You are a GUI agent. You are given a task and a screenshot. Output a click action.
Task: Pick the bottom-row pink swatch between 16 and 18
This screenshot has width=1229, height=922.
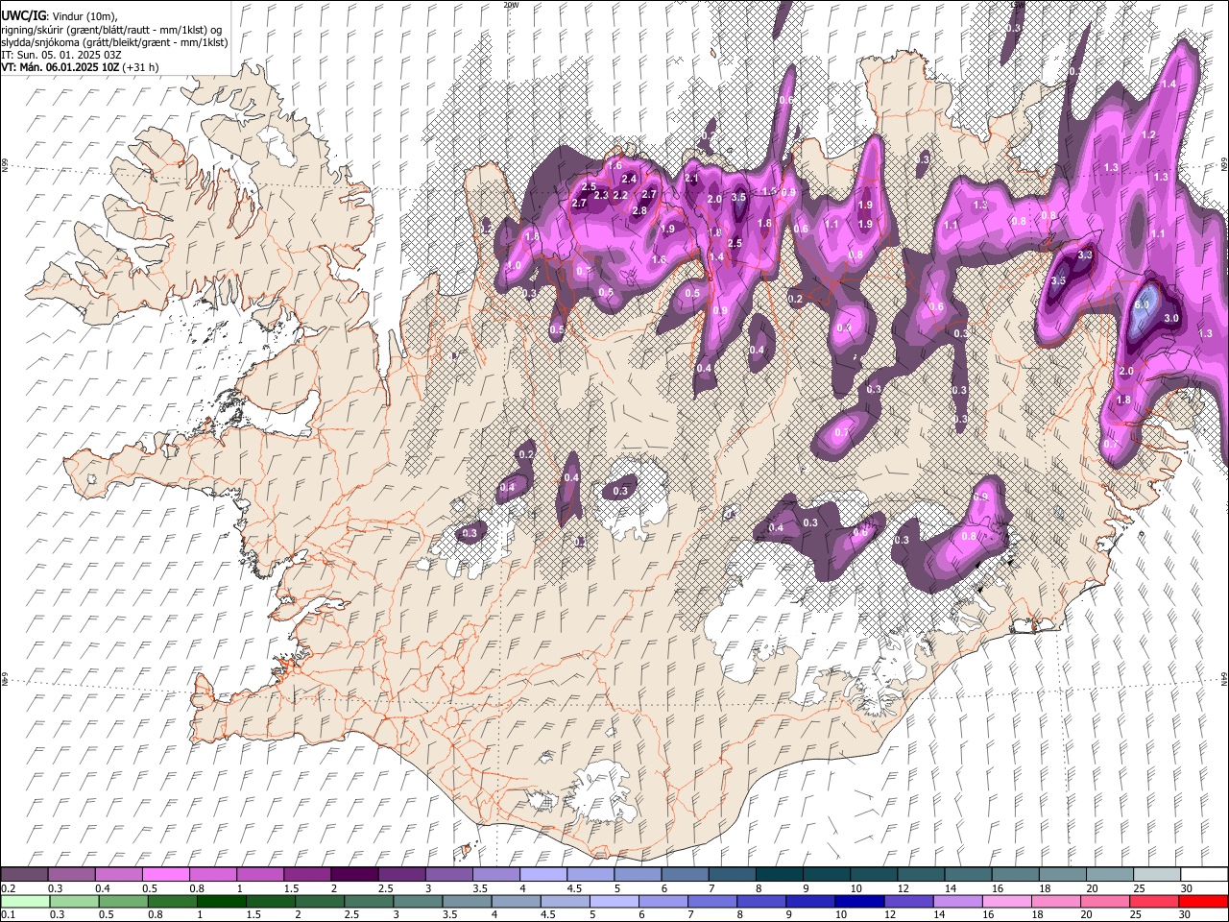click(1007, 902)
